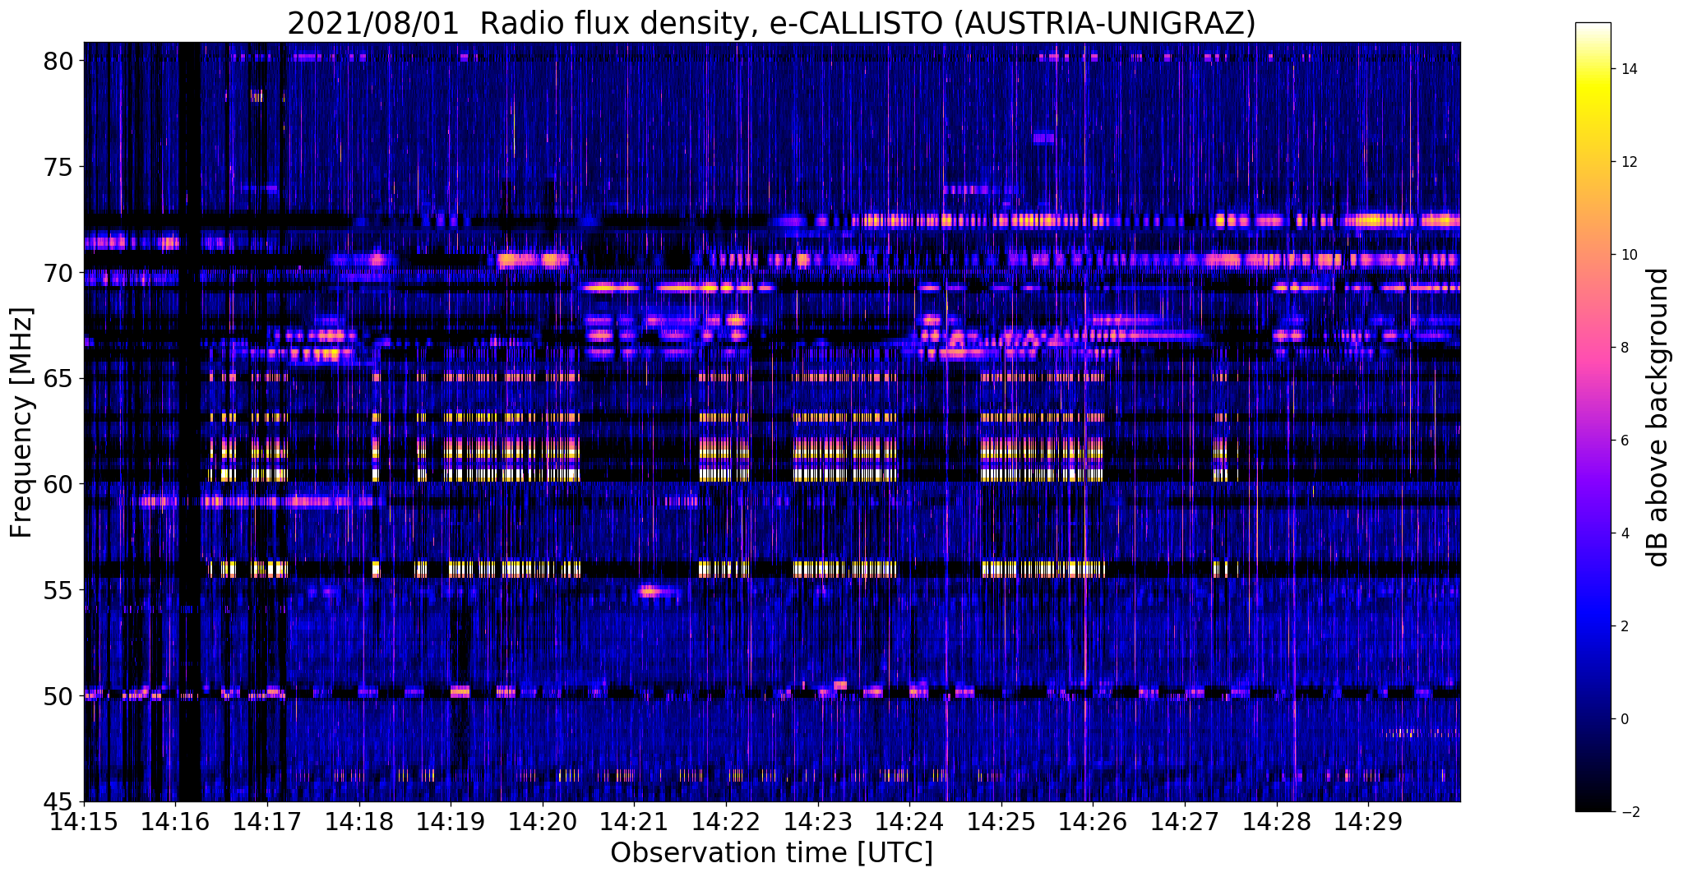The image size is (1683, 877).
Task: Click the colorbar tick label 12
Action: pos(1629,163)
